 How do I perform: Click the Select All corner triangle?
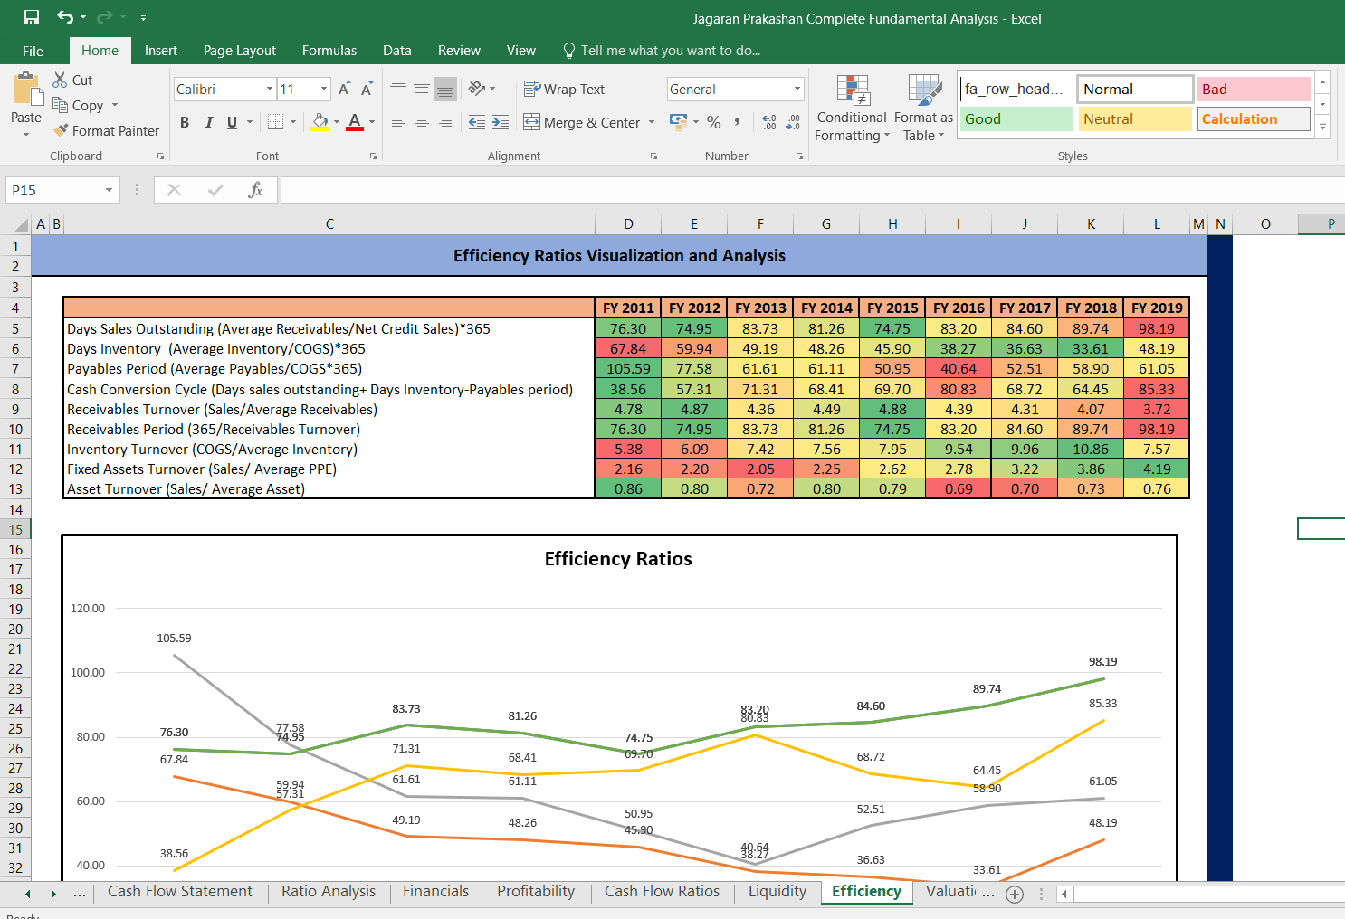click(21, 224)
